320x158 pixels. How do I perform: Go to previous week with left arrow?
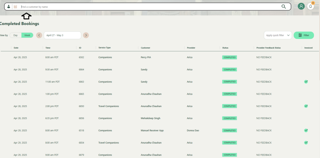click(39, 35)
